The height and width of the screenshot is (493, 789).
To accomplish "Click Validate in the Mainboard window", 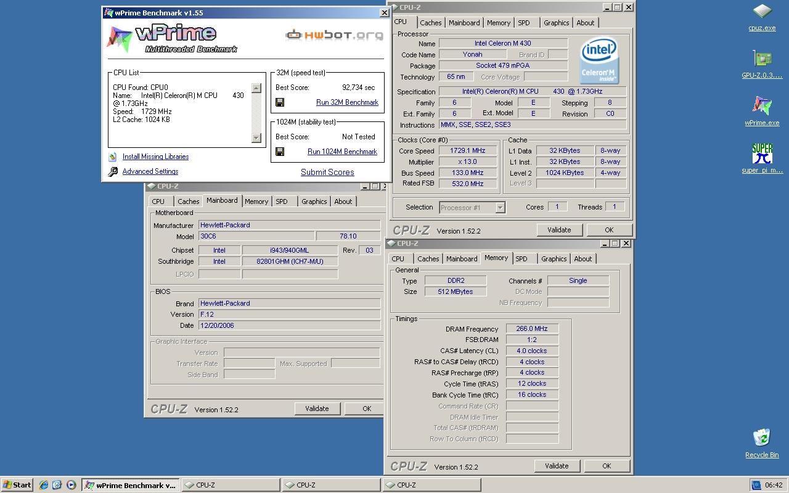I will 317,409.
